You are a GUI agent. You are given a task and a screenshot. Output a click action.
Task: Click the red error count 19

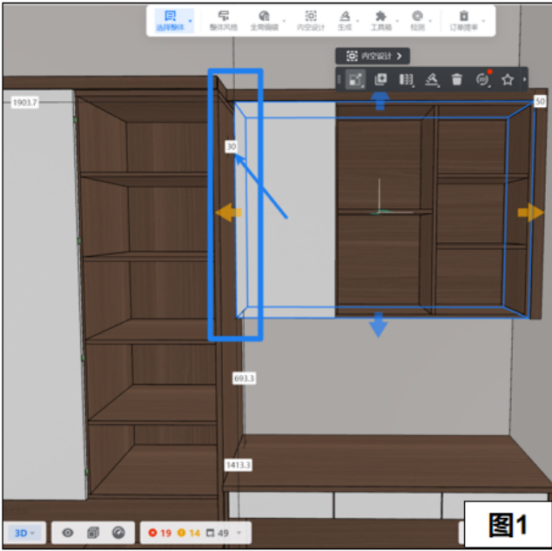(160, 532)
